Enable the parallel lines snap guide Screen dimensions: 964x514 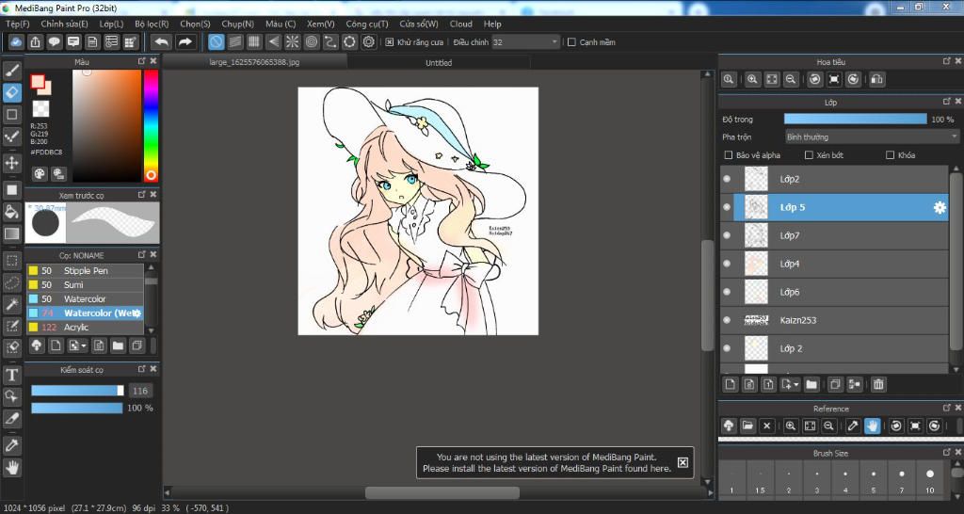[234, 41]
